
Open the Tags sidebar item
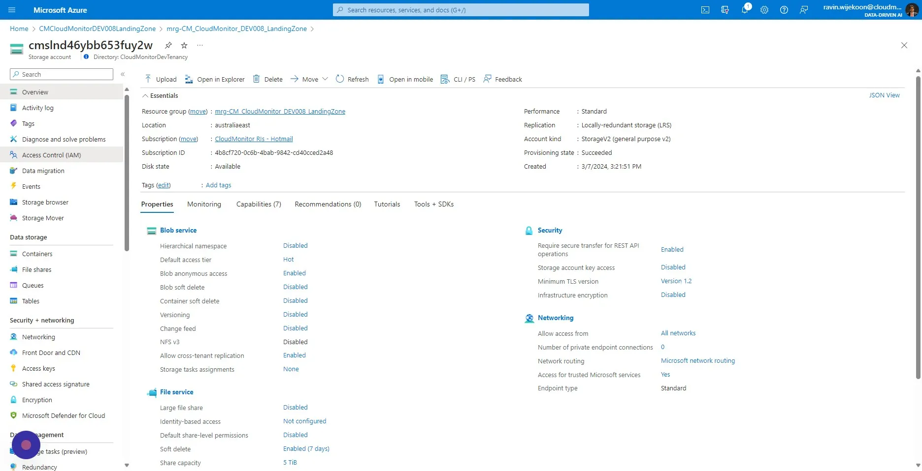click(x=62, y=123)
